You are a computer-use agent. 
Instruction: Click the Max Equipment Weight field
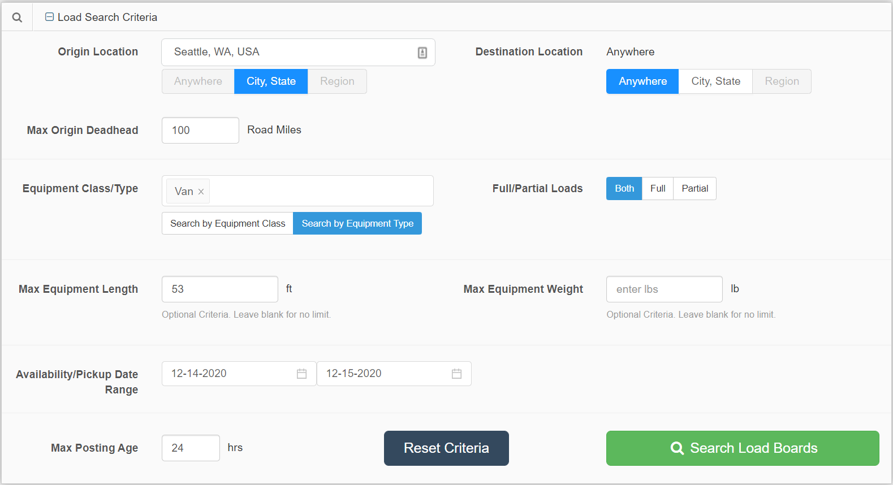665,289
